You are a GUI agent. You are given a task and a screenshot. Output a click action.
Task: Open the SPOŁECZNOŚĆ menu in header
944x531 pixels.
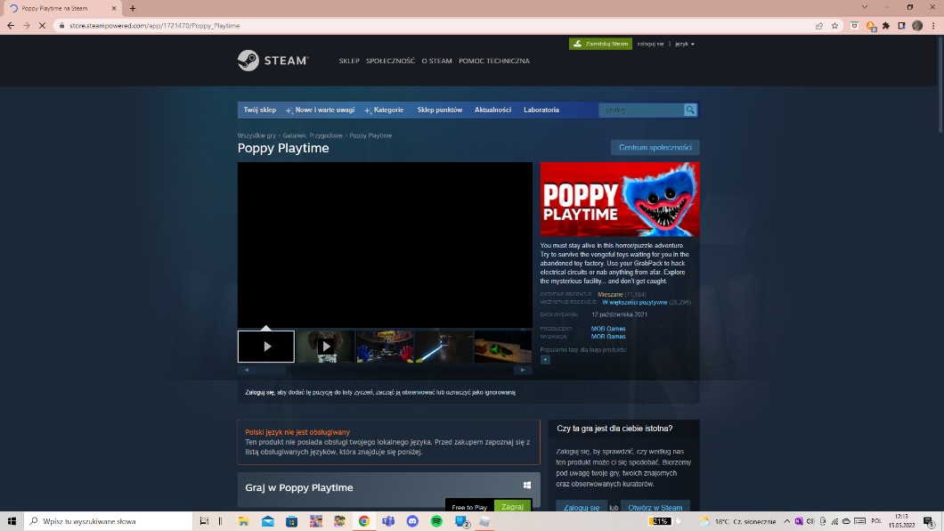pos(390,61)
